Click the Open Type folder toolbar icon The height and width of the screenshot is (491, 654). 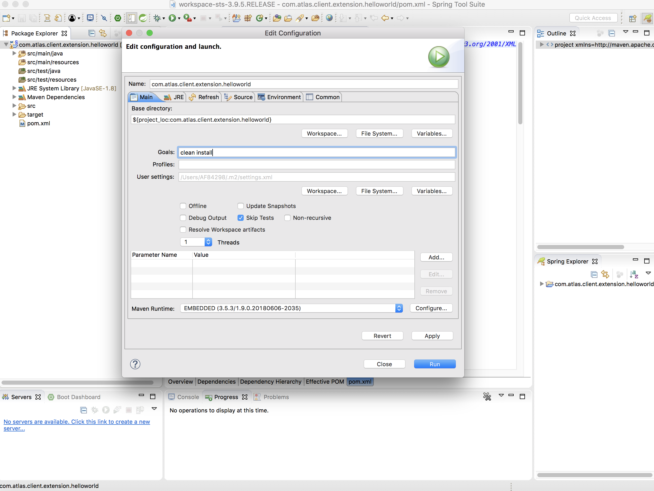pyautogui.click(x=277, y=18)
